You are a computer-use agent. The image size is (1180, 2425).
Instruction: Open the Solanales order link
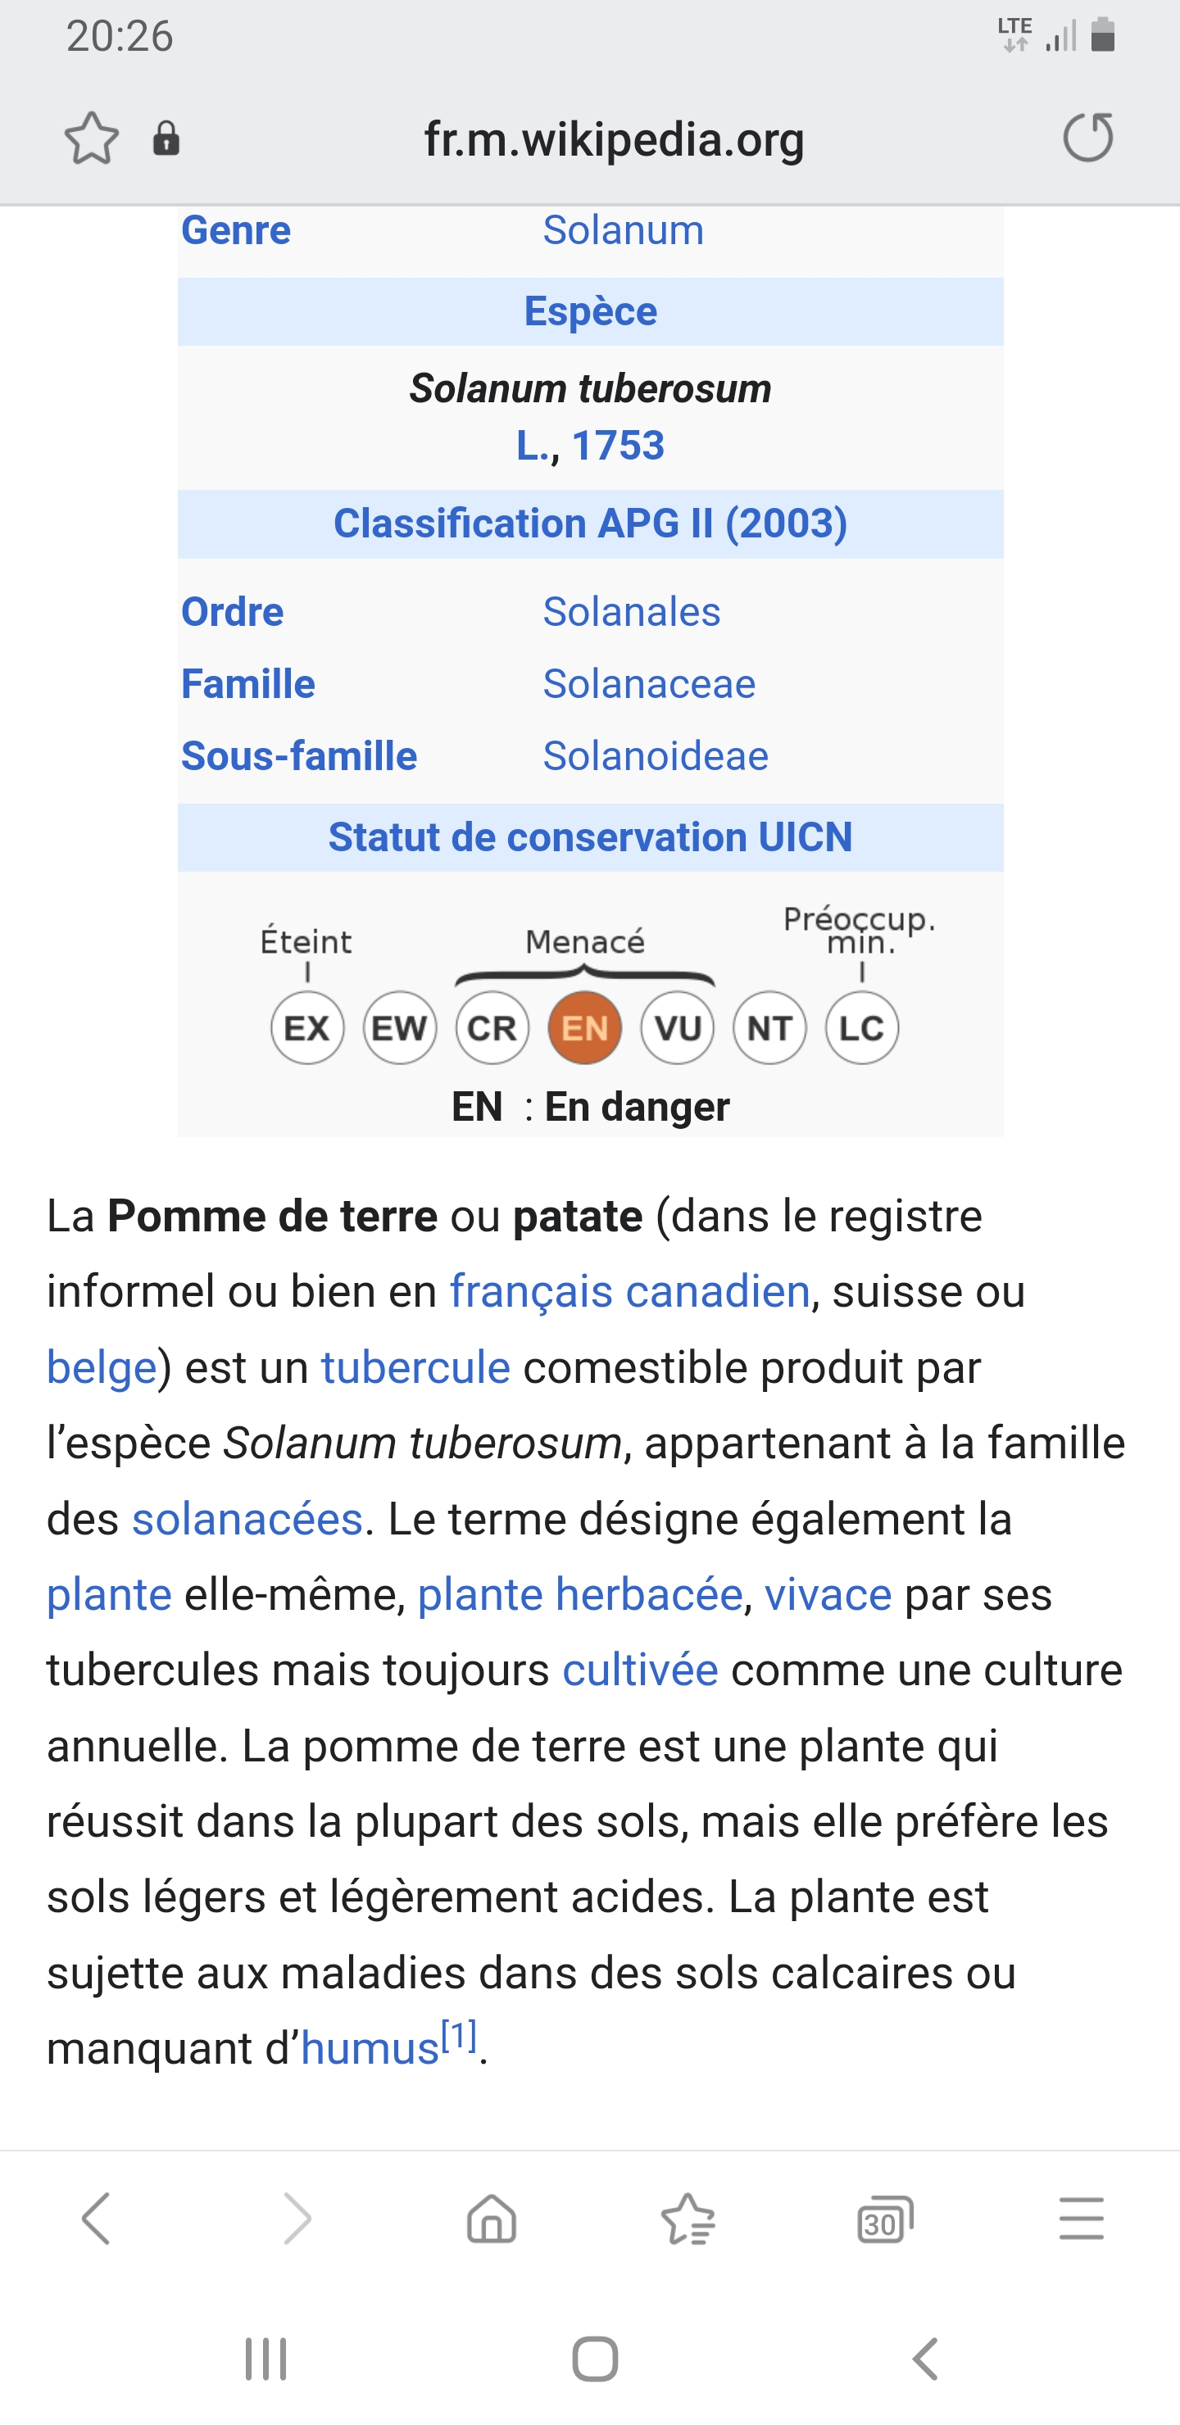click(x=631, y=613)
